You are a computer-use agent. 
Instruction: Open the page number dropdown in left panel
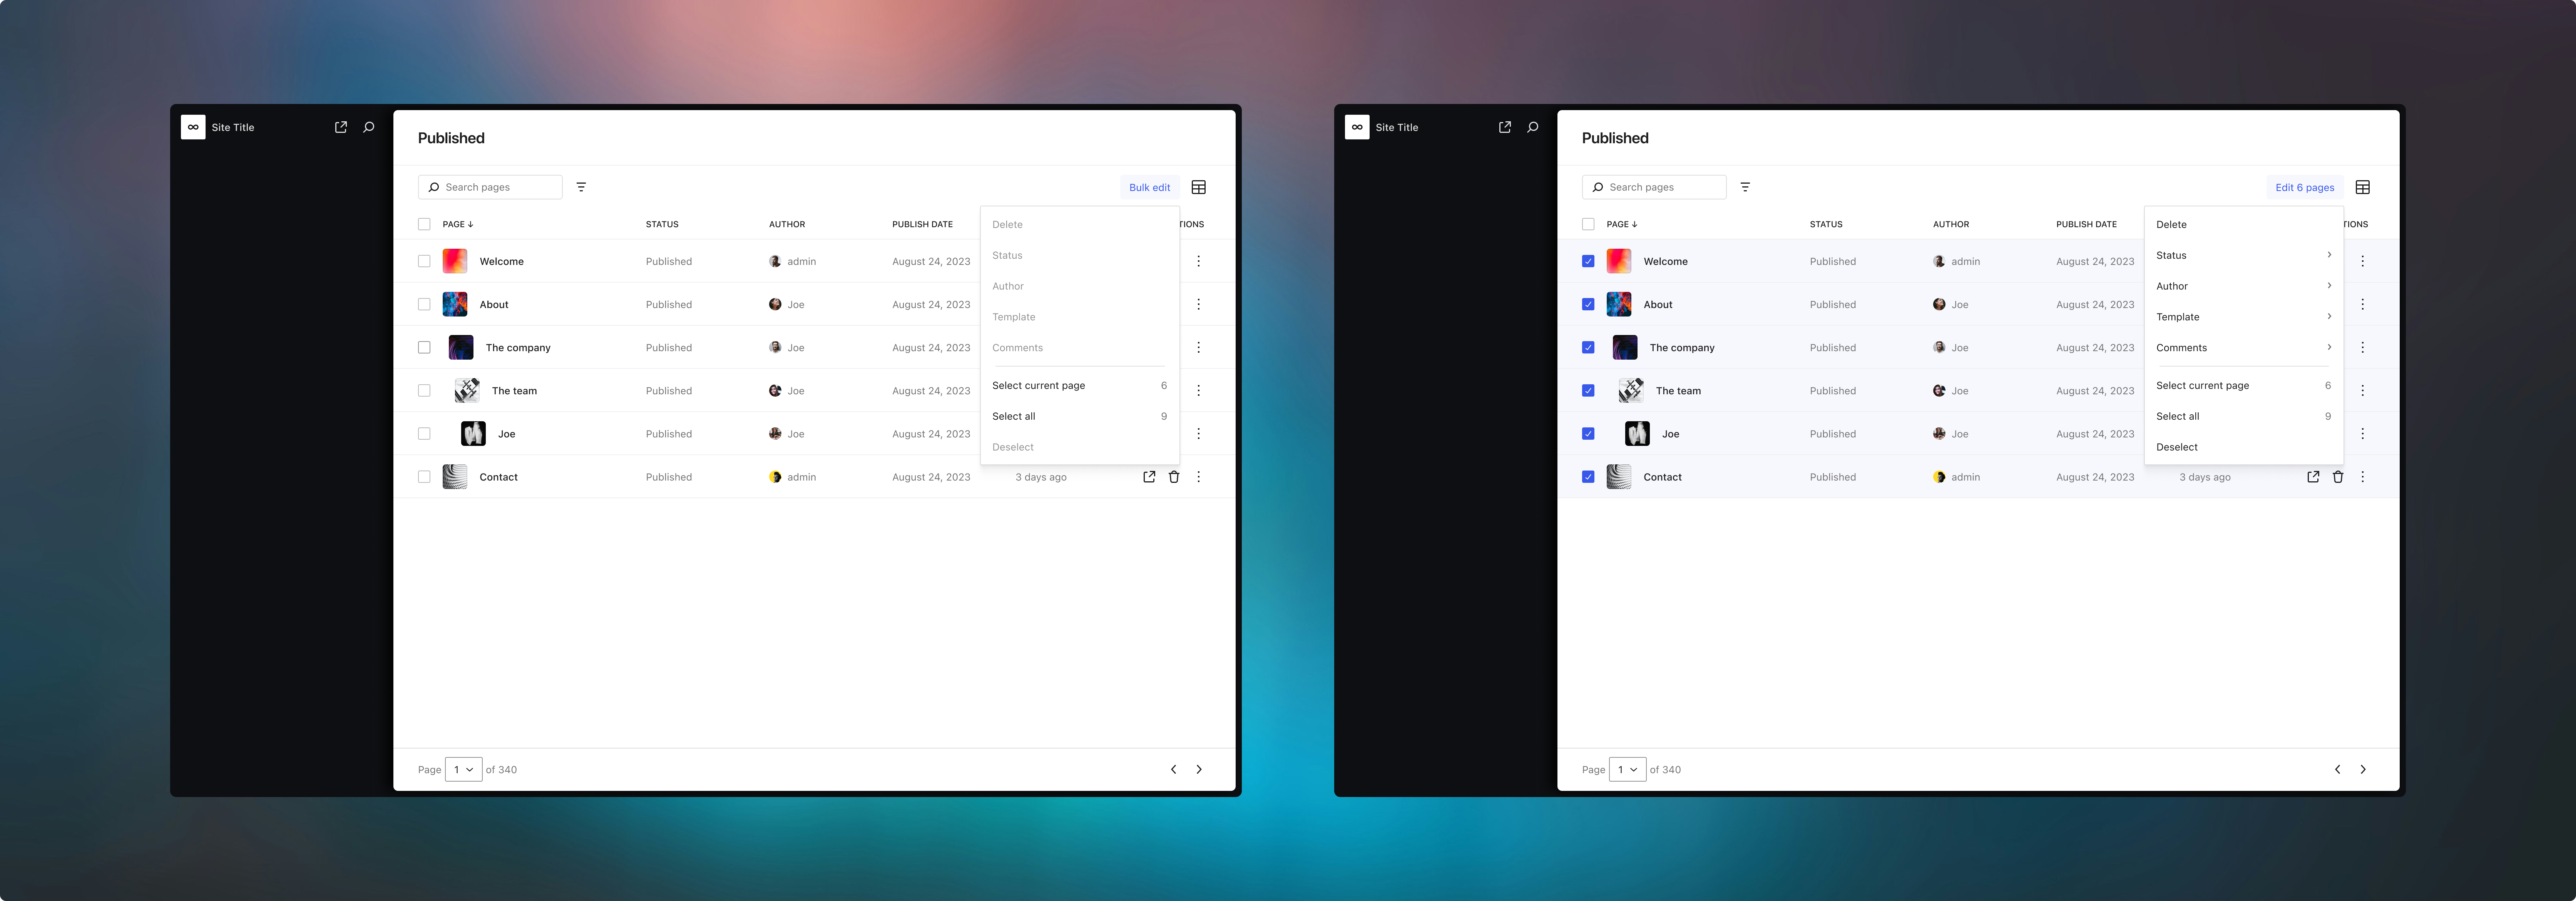coord(463,769)
